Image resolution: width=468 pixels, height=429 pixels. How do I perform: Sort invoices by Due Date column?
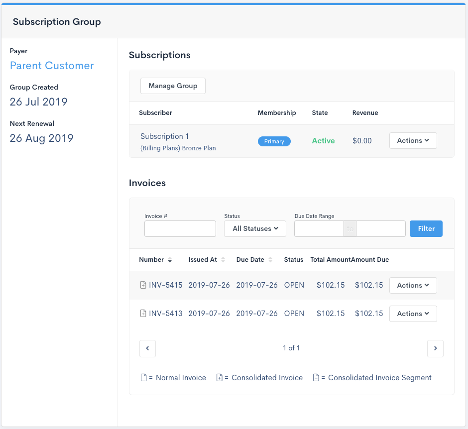tap(254, 260)
